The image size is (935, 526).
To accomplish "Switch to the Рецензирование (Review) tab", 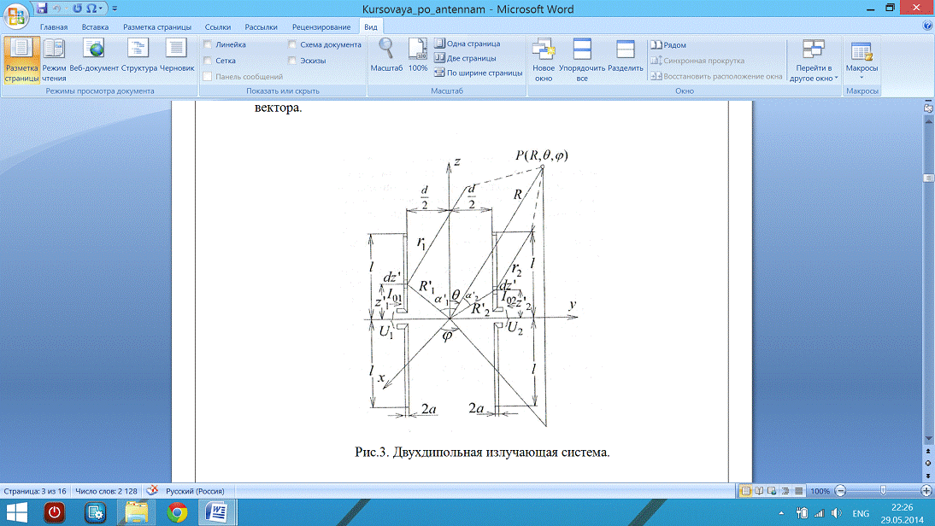I will [x=320, y=27].
